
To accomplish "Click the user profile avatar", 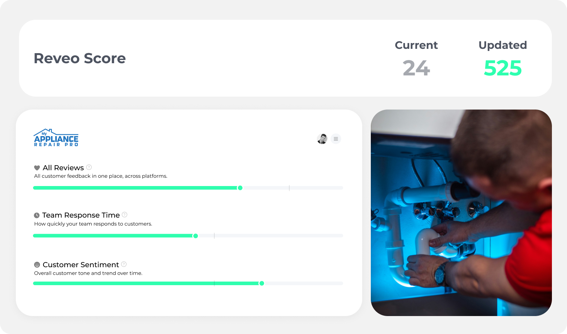I will 322,139.
